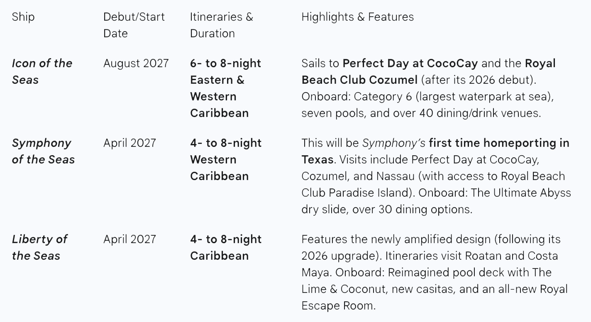This screenshot has width=591, height=322.
Task: Click the bold "Perfect Day at CocoCay" text
Action: 410,63
